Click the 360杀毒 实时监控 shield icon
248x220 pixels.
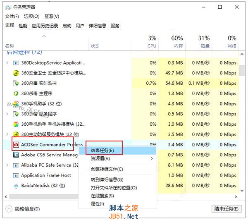click(x=16, y=83)
